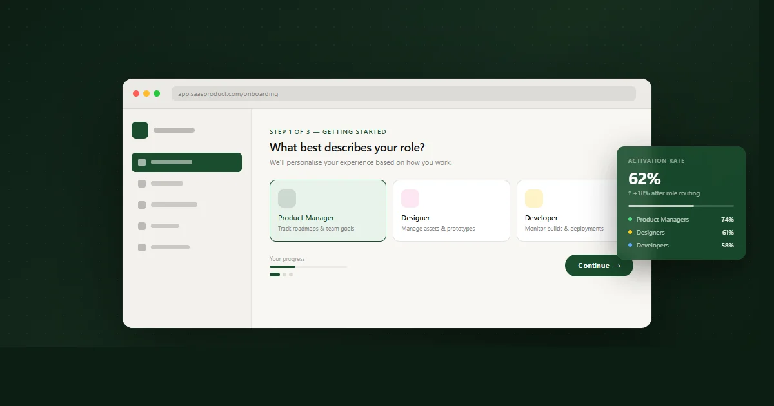The image size is (774, 406).
Task: Open the second sidebar navigation item
Action: 166,184
